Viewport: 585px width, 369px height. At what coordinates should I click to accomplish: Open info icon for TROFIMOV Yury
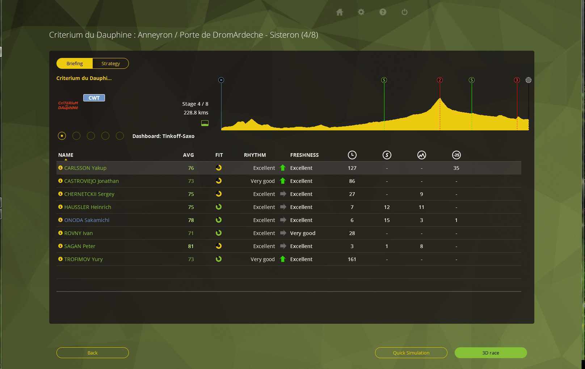click(x=60, y=259)
